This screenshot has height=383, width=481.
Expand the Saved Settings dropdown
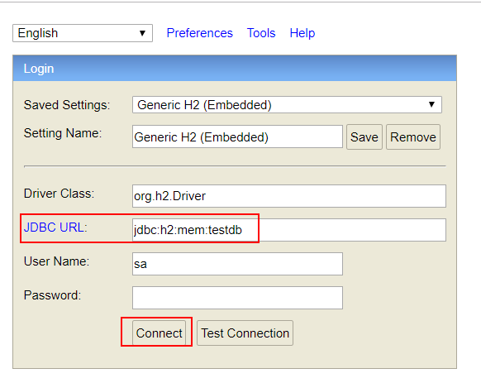click(x=287, y=105)
